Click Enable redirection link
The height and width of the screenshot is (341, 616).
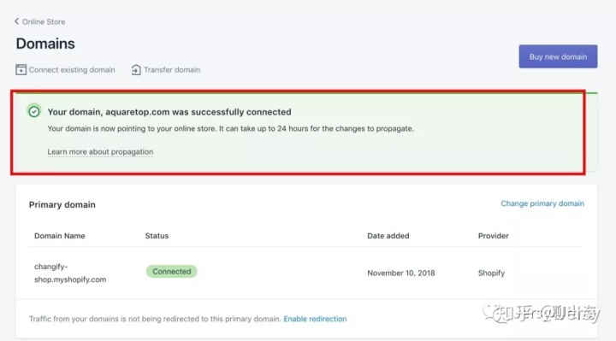(x=315, y=319)
